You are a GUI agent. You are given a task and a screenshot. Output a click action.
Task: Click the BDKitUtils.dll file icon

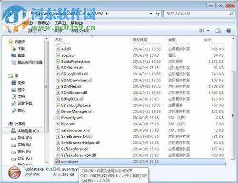tap(58, 68)
